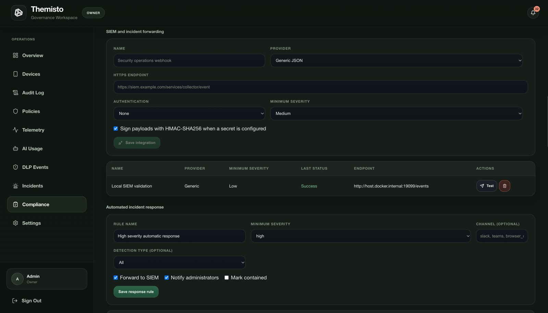
Task: Open Settings section
Action: (x=47, y=223)
